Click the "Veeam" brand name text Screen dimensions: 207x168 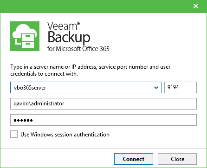62,26
